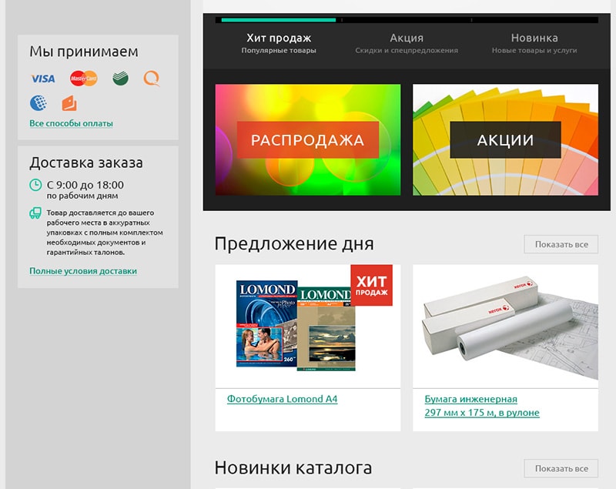
Task: Click the orange wallet payment icon
Action: [69, 102]
